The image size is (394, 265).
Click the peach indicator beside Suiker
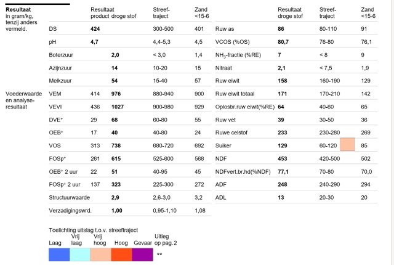(347, 144)
